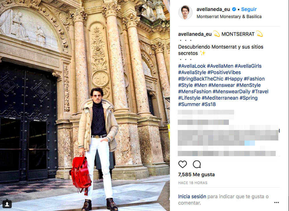Open avellaneda_eu username in header

(213, 9)
